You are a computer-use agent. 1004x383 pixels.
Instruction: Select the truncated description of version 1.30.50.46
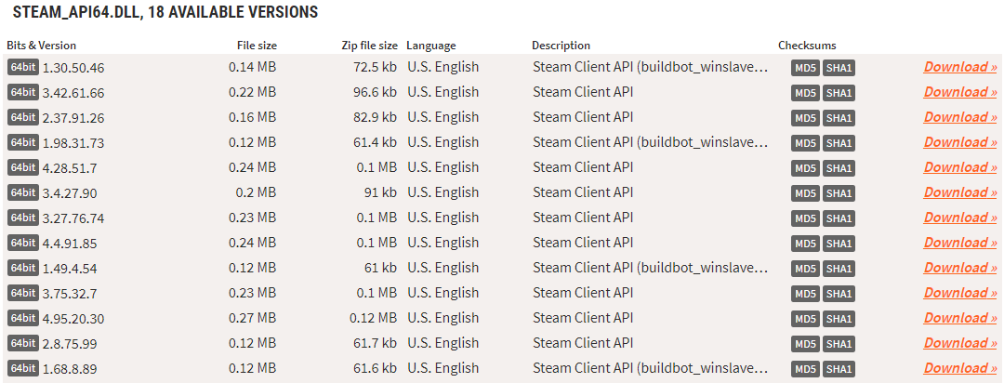650,67
